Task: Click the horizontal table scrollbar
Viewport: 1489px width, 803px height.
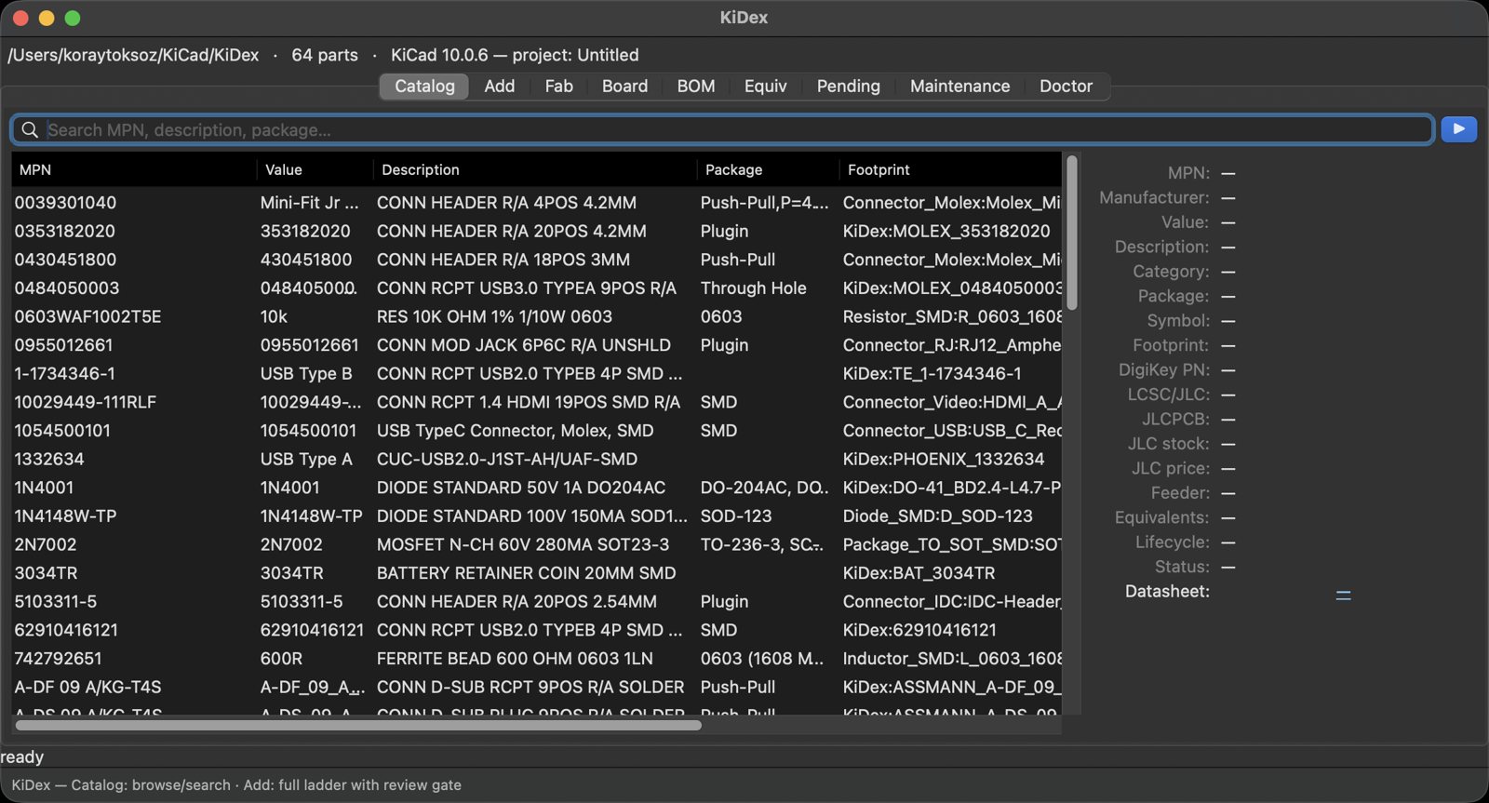Action: click(x=358, y=725)
